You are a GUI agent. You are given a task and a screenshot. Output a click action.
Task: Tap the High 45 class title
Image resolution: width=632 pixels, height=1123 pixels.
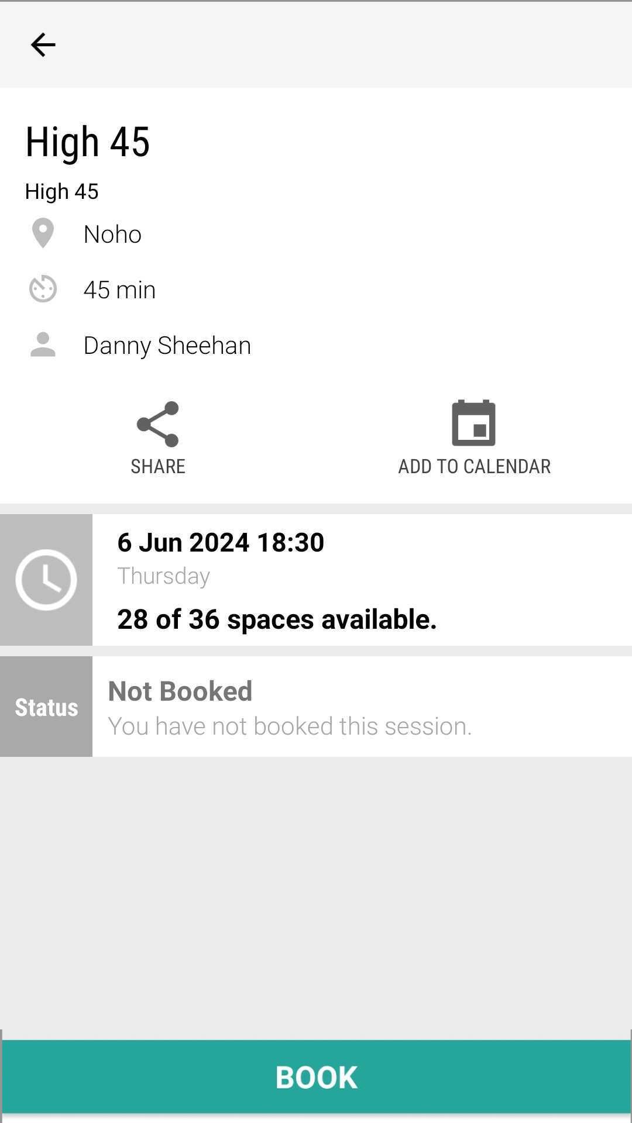[x=88, y=142]
